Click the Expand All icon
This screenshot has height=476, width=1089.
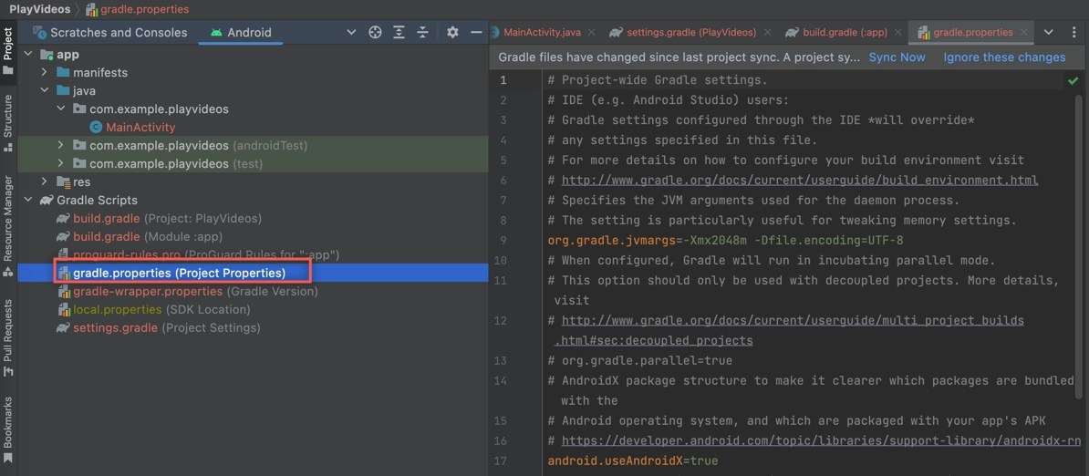(x=399, y=32)
